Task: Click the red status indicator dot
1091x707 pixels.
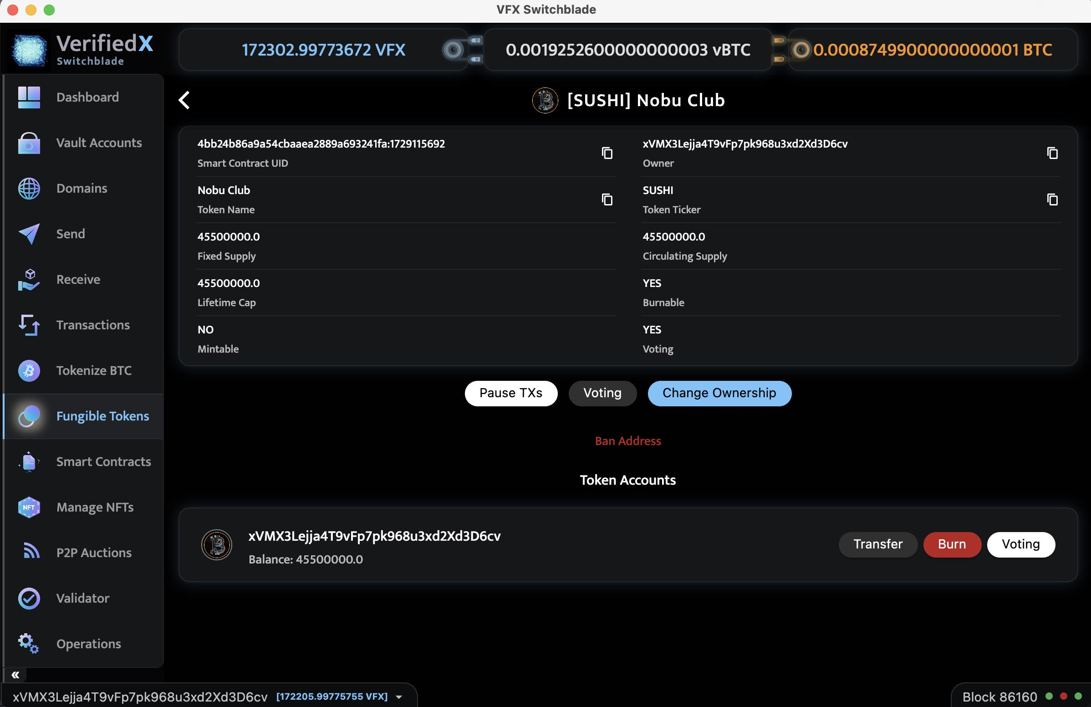Action: (x=1064, y=697)
